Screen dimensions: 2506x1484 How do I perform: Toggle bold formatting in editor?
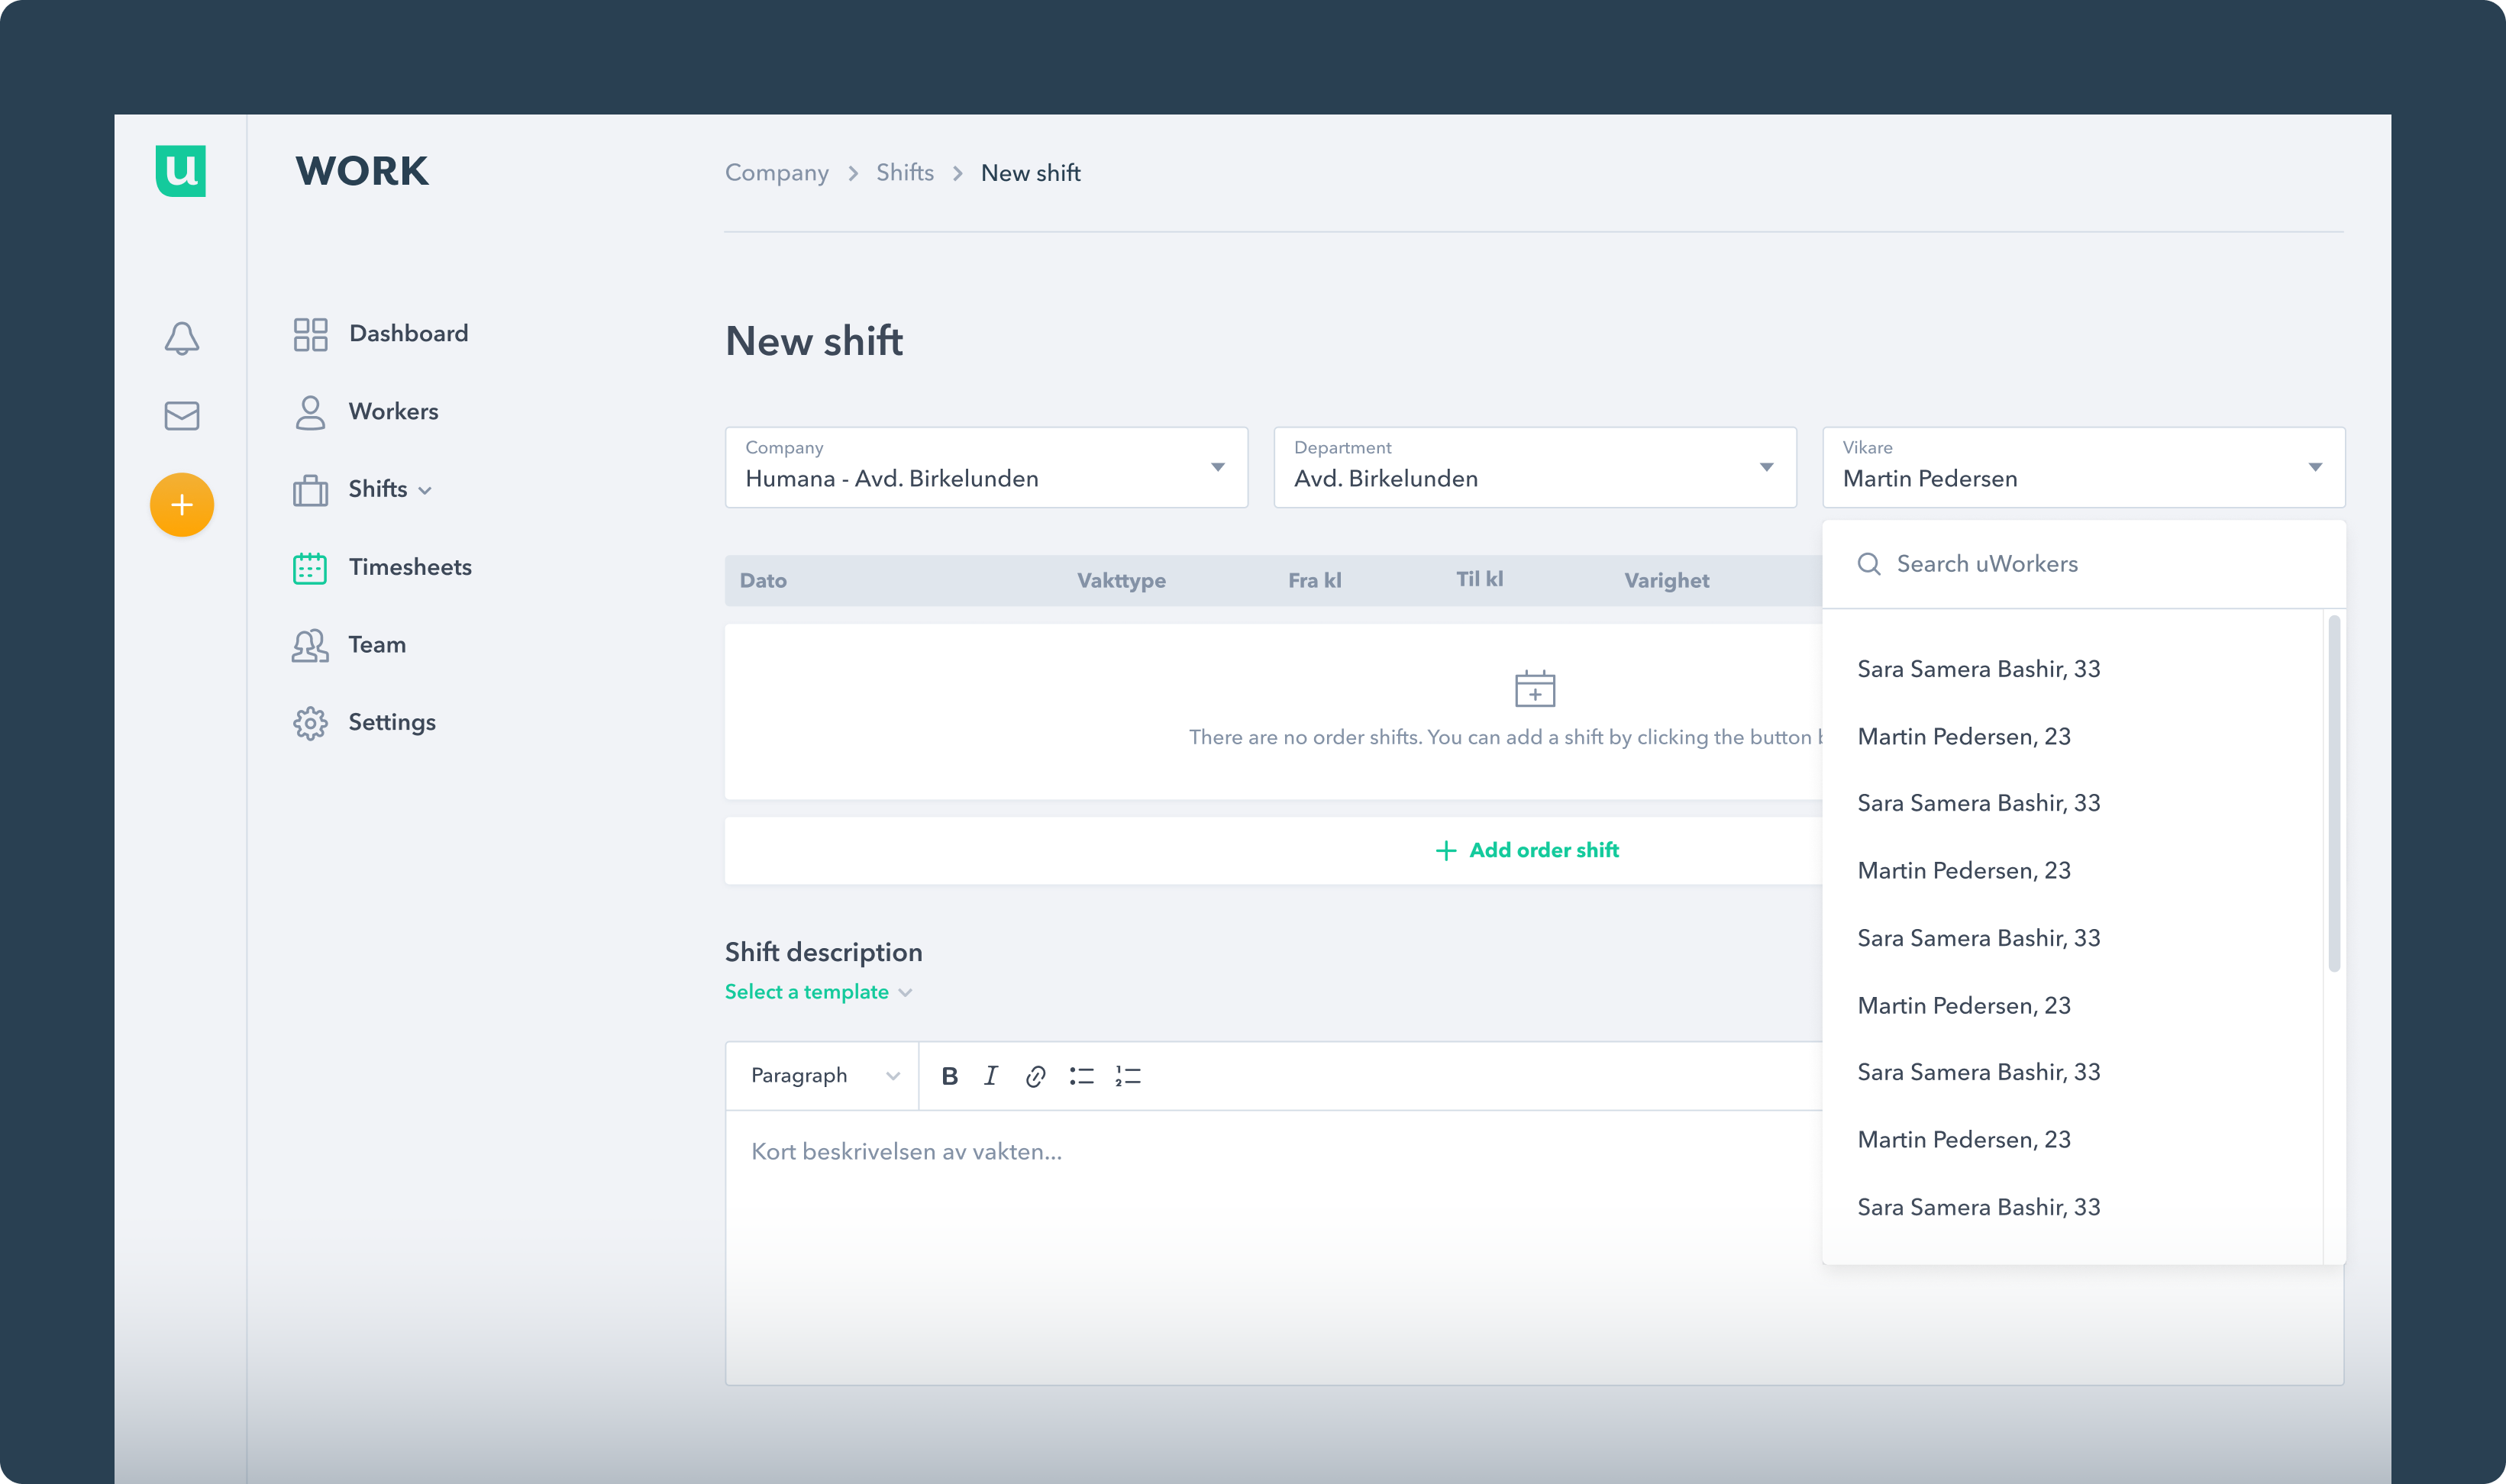(x=949, y=1076)
